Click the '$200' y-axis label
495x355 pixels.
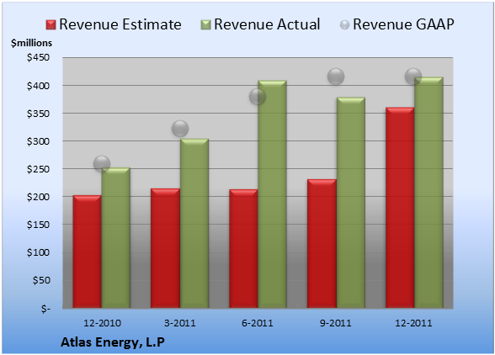coord(38,197)
